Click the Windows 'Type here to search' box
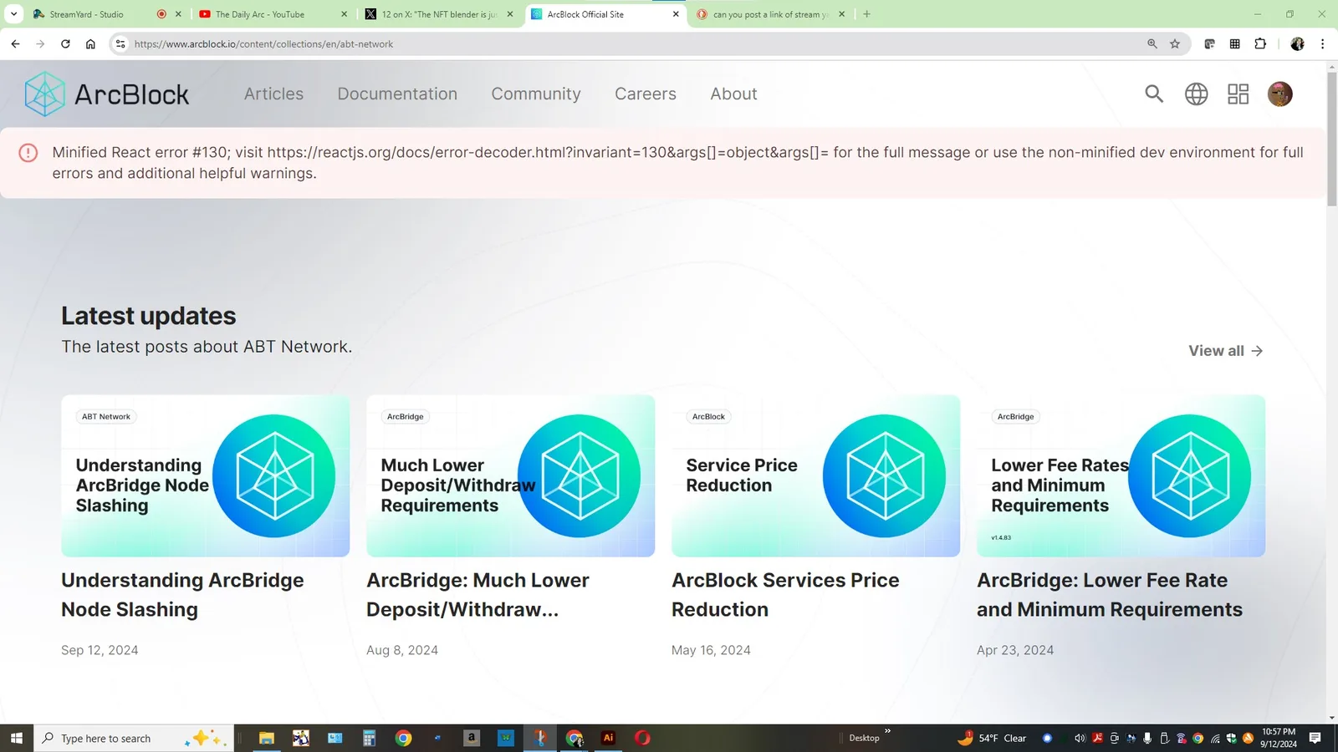1338x752 pixels. tap(134, 738)
